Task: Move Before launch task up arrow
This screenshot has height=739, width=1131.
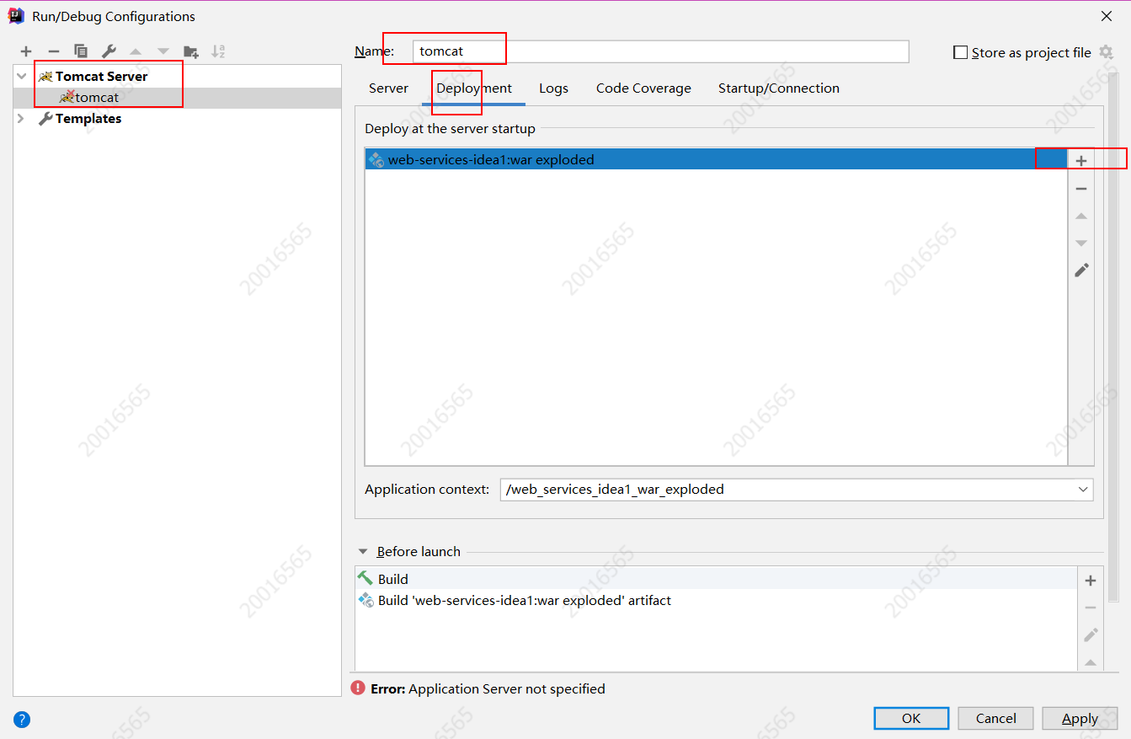Action: click(1091, 662)
